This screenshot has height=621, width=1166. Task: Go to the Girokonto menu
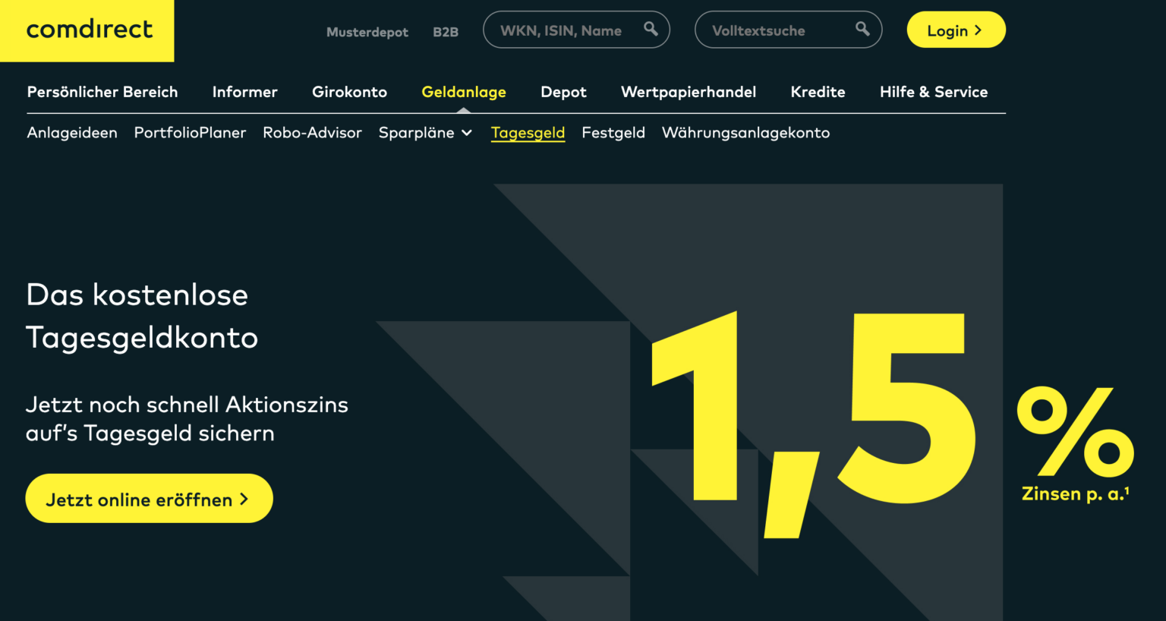pyautogui.click(x=349, y=92)
